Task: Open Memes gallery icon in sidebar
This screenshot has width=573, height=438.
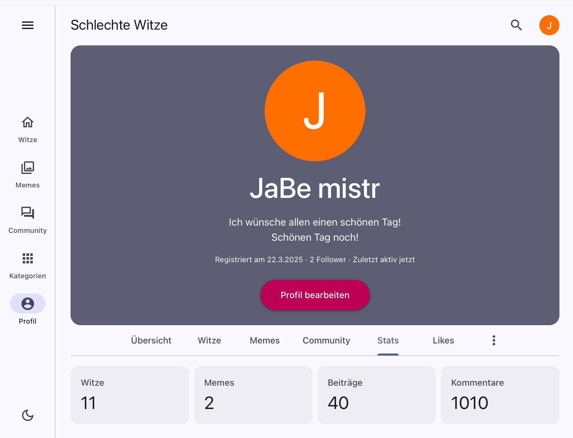Action: [28, 168]
